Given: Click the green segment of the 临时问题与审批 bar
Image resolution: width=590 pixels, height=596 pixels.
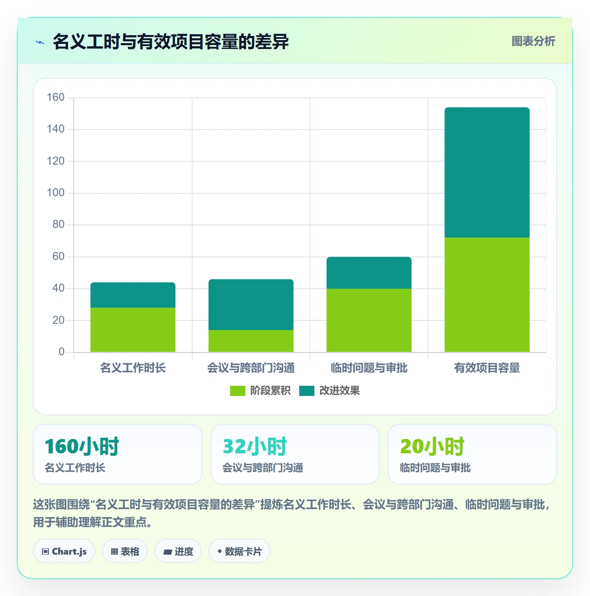Looking at the screenshot, I should point(369,320).
